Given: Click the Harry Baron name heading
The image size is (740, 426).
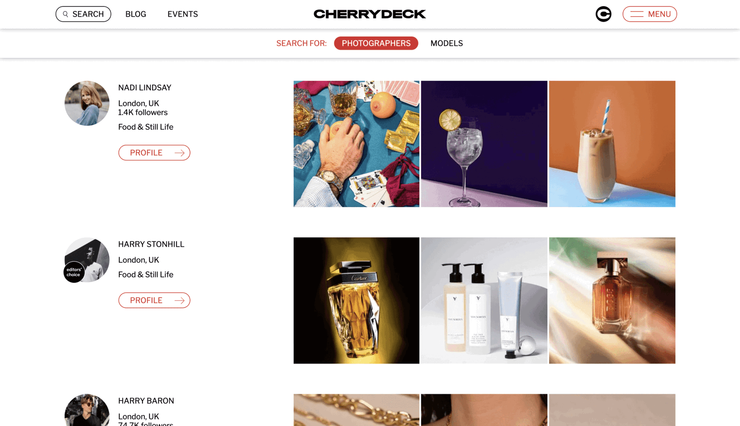Looking at the screenshot, I should coord(146,401).
